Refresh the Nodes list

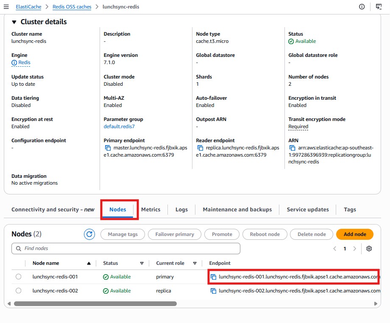click(x=89, y=234)
